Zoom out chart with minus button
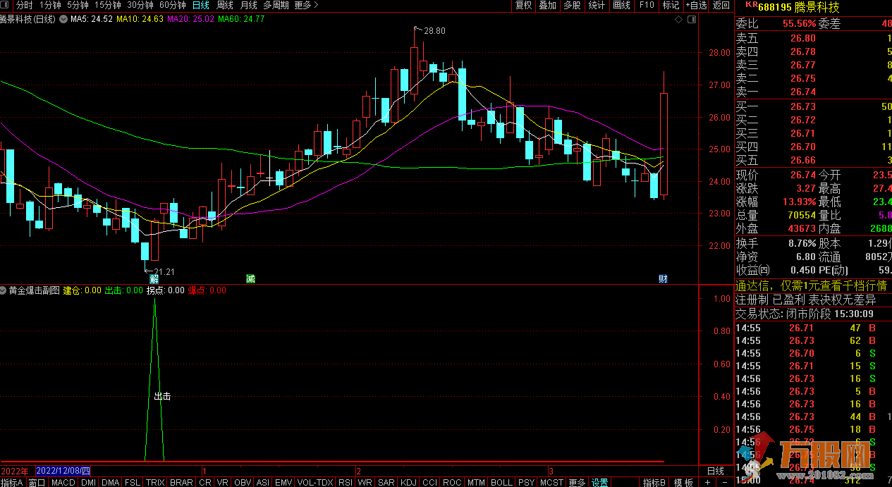This screenshot has width=892, height=487. (726, 483)
